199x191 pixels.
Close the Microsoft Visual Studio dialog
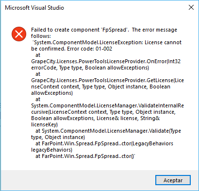(x=191, y=7)
